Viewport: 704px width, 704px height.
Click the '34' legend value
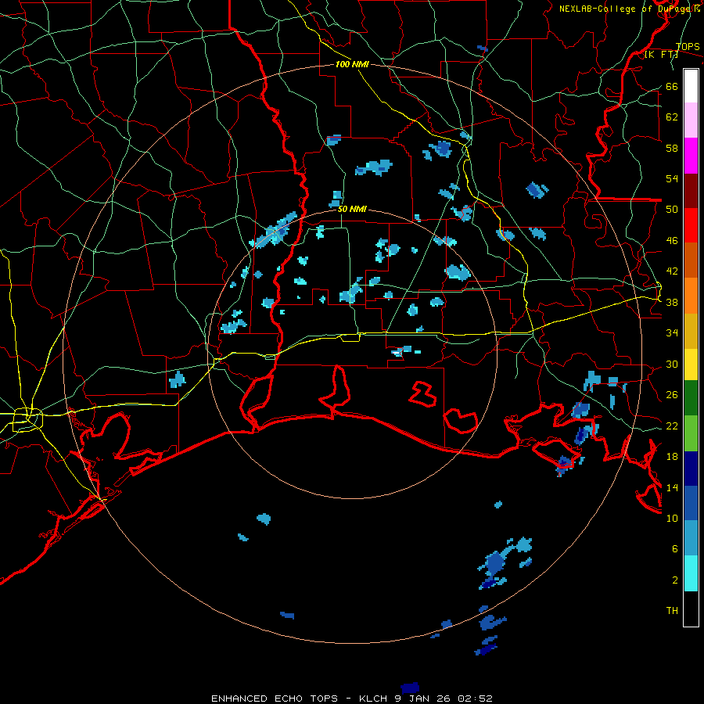point(672,333)
